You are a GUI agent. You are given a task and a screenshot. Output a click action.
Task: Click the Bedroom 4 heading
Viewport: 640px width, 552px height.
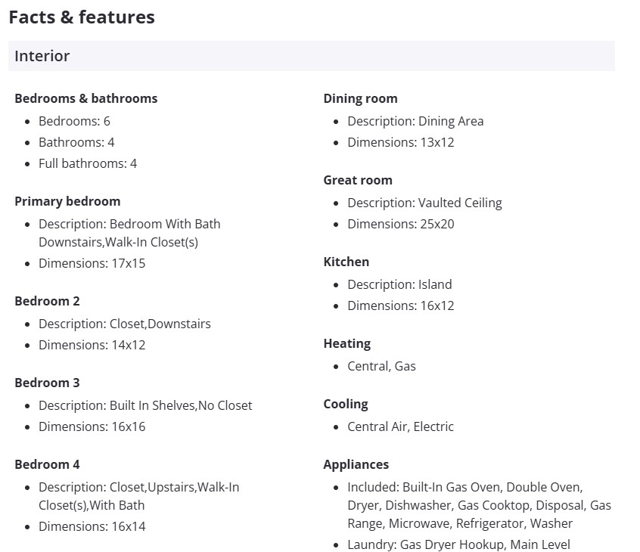pos(47,464)
